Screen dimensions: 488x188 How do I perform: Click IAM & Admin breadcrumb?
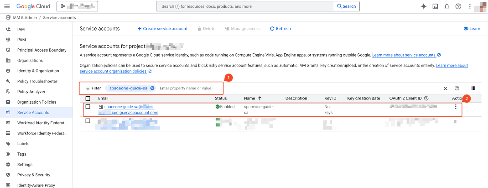(25, 18)
